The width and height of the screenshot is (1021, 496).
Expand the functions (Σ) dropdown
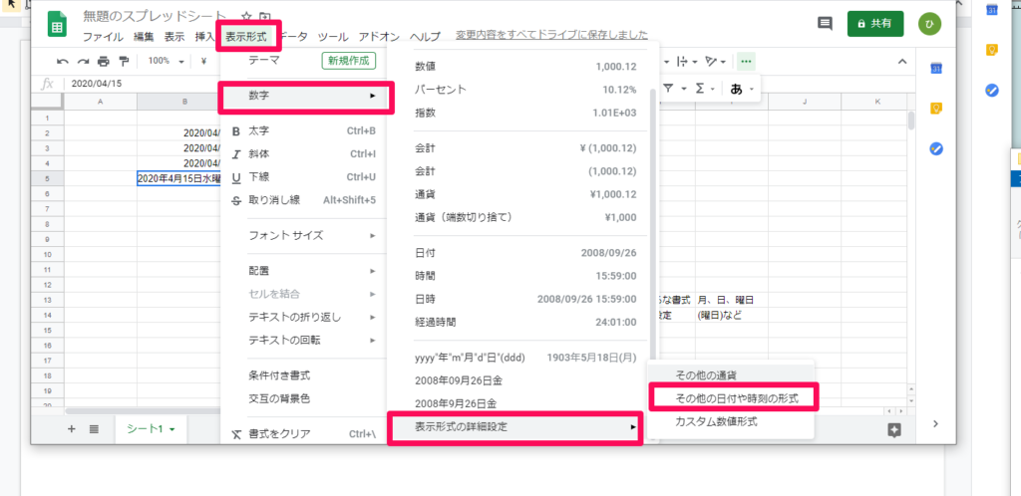pos(713,89)
